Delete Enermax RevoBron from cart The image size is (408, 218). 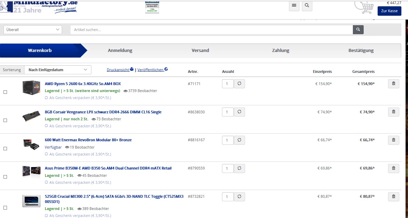pos(393,140)
